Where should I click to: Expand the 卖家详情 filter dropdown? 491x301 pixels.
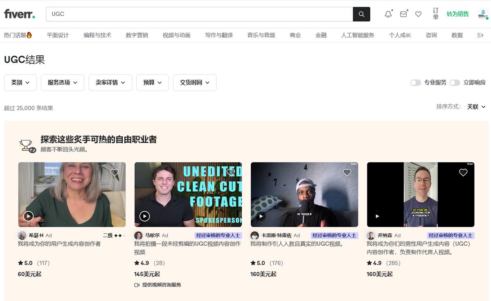(x=110, y=83)
